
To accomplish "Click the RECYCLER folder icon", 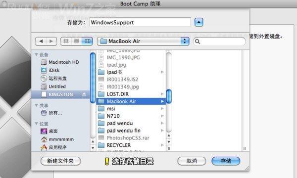I will point(101,145).
